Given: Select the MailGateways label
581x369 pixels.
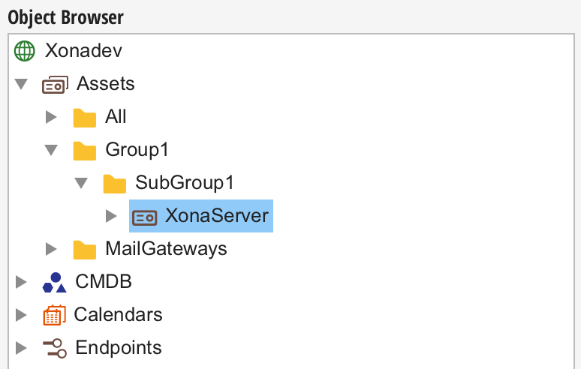Looking at the screenshot, I should (166, 249).
